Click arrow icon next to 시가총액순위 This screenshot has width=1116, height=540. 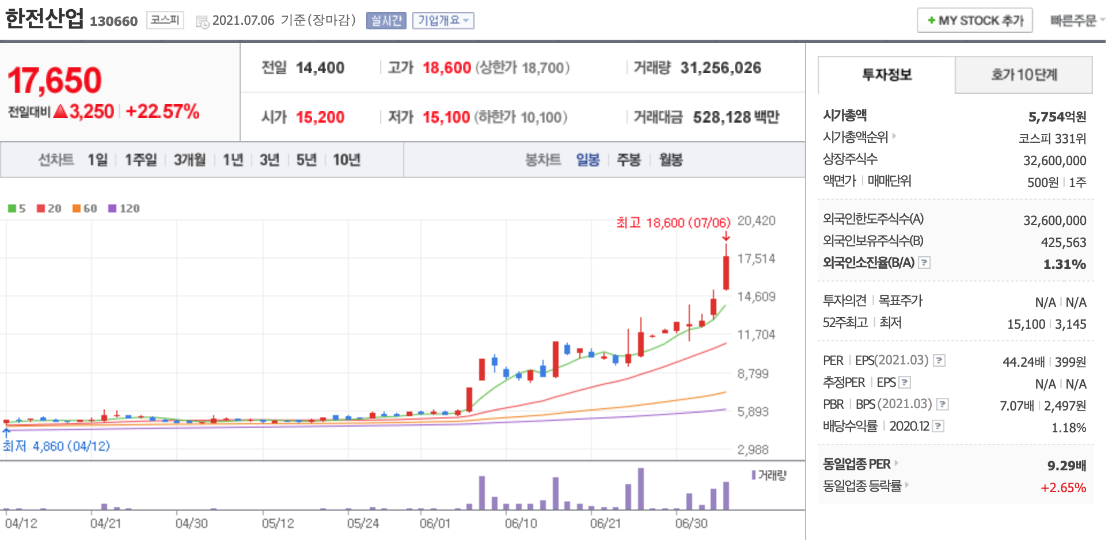[x=894, y=136]
